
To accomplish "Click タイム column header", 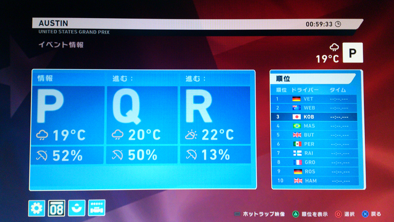I will pos(338,90).
